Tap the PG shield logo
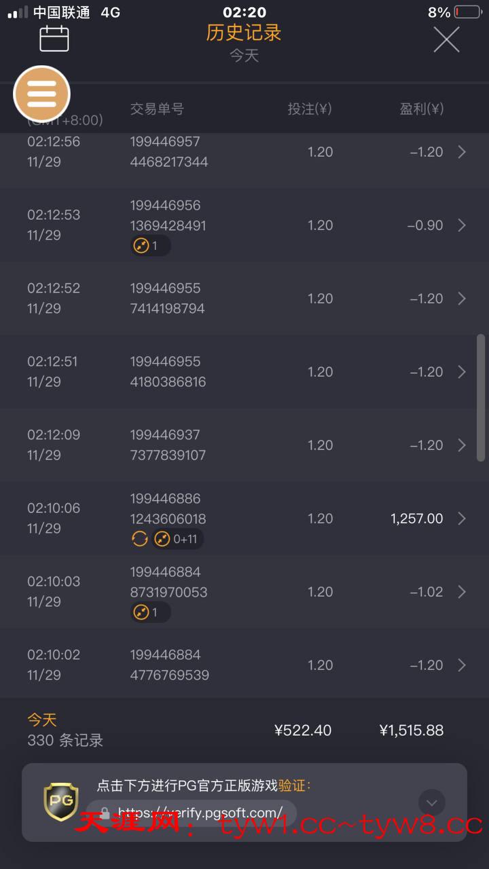Viewport: 489px width, 869px height. point(60,802)
